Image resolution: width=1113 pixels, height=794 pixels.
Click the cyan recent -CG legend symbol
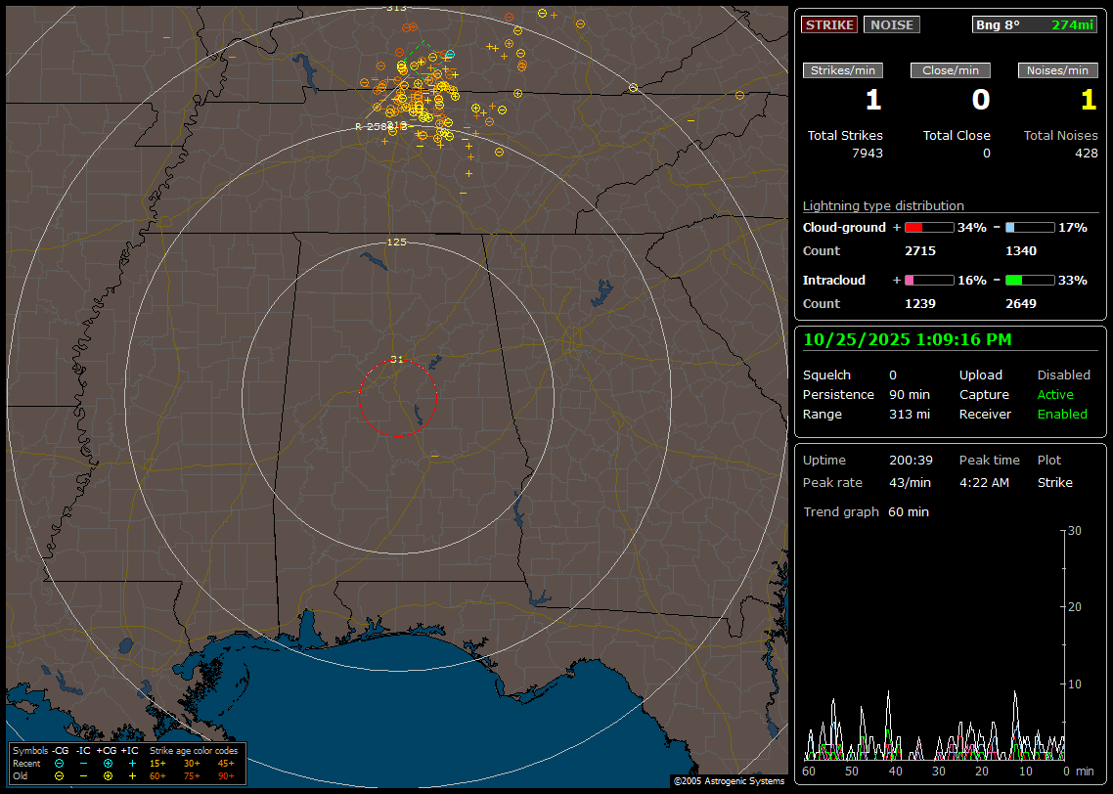point(60,763)
